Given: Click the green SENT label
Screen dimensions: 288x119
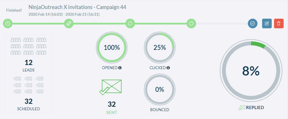Looking at the screenshot, I should (112, 113).
